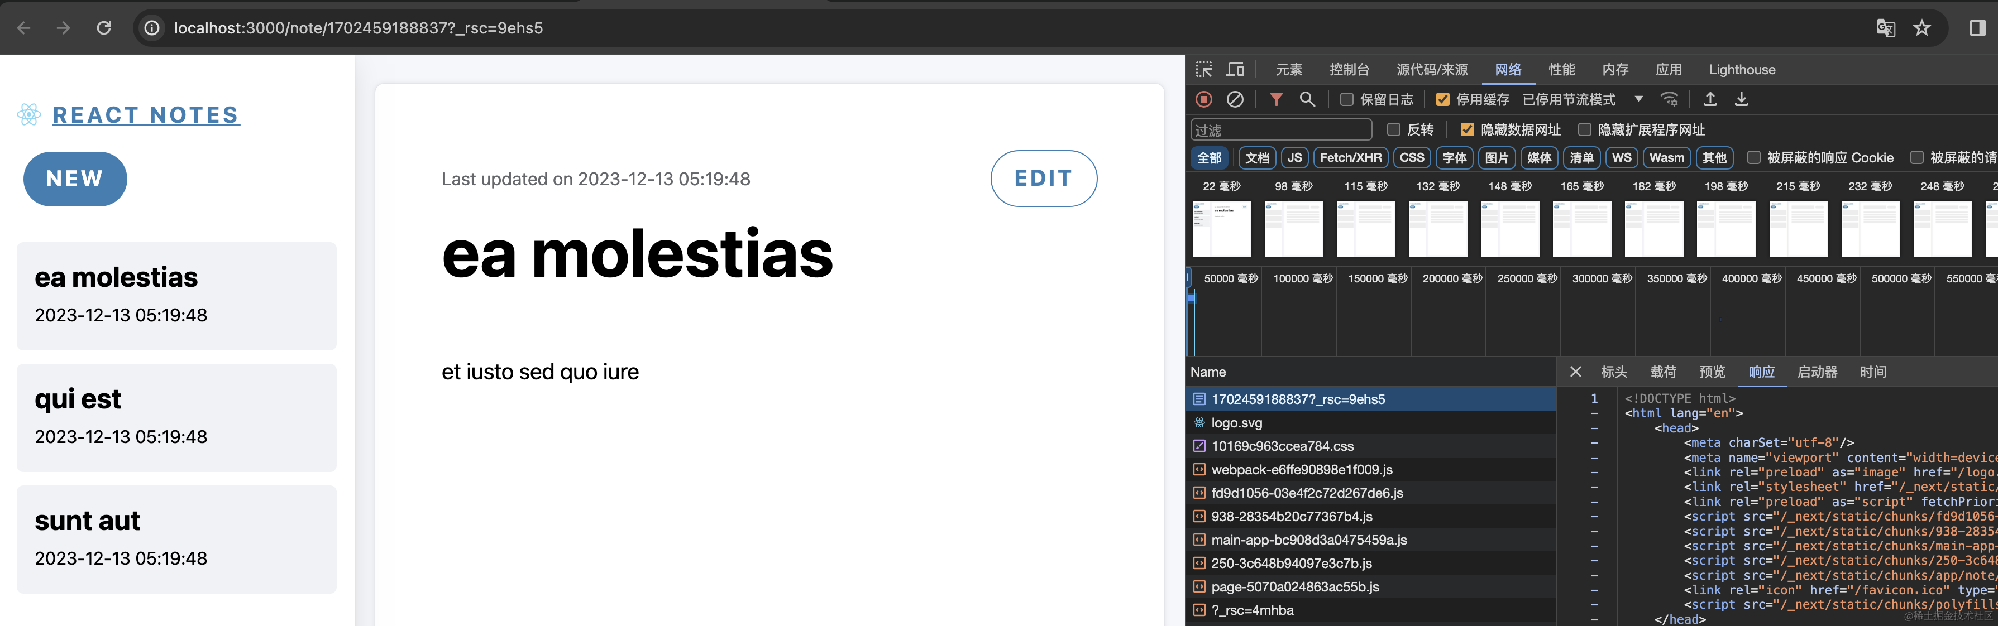This screenshot has width=1998, height=626.
Task: Click the inspect element picker icon
Action: (1204, 70)
